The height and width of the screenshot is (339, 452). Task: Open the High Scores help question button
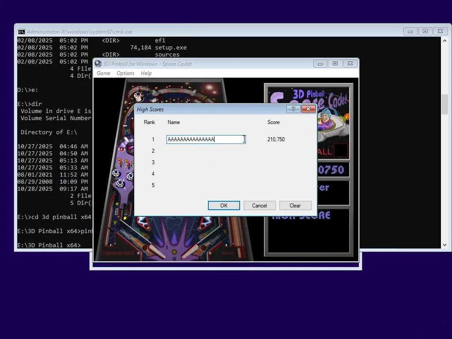pos(294,109)
